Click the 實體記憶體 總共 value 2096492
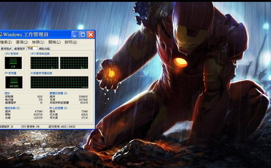This screenshot has height=168, width=271. 83,97
